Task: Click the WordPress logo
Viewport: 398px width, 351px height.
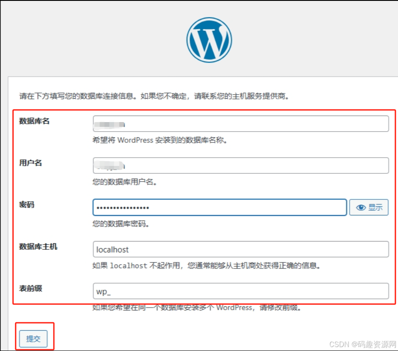Action: pos(209,40)
